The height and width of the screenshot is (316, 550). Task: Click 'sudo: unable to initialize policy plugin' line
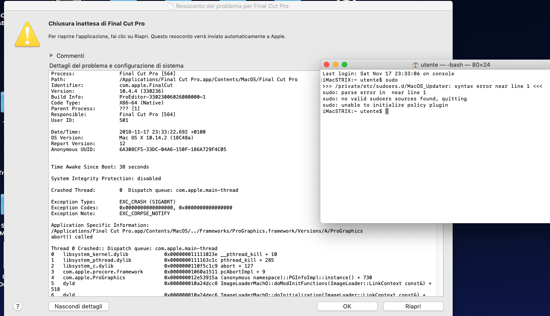pyautogui.click(x=385, y=105)
